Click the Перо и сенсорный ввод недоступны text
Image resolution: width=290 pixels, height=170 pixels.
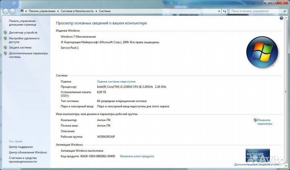pyautogui.click(x=133, y=106)
